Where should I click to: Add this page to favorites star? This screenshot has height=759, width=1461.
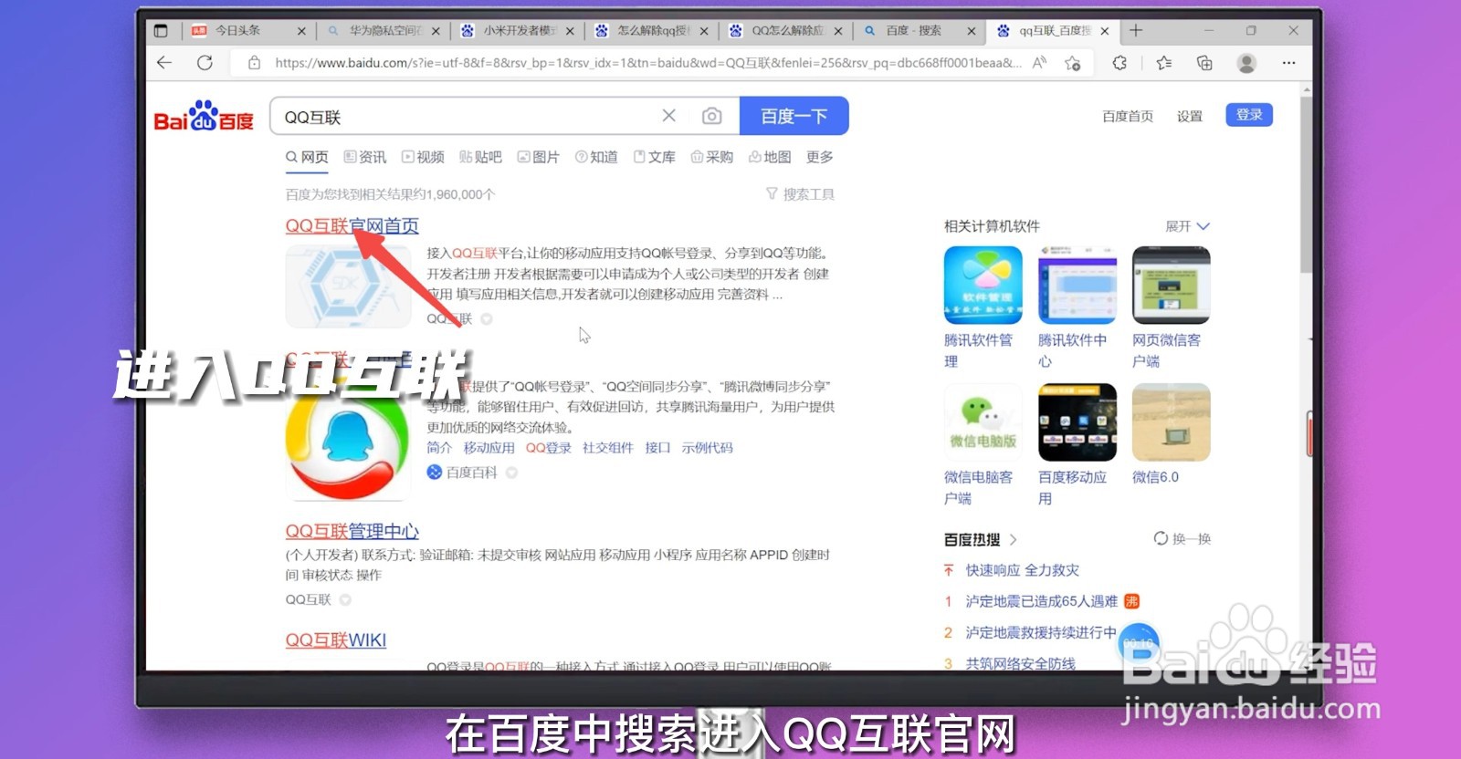point(1073,63)
